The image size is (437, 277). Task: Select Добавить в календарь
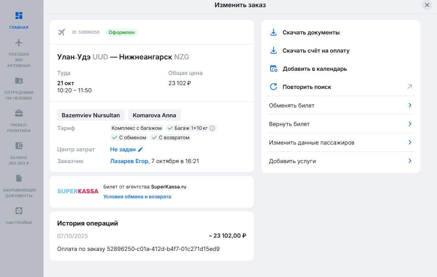314,69
